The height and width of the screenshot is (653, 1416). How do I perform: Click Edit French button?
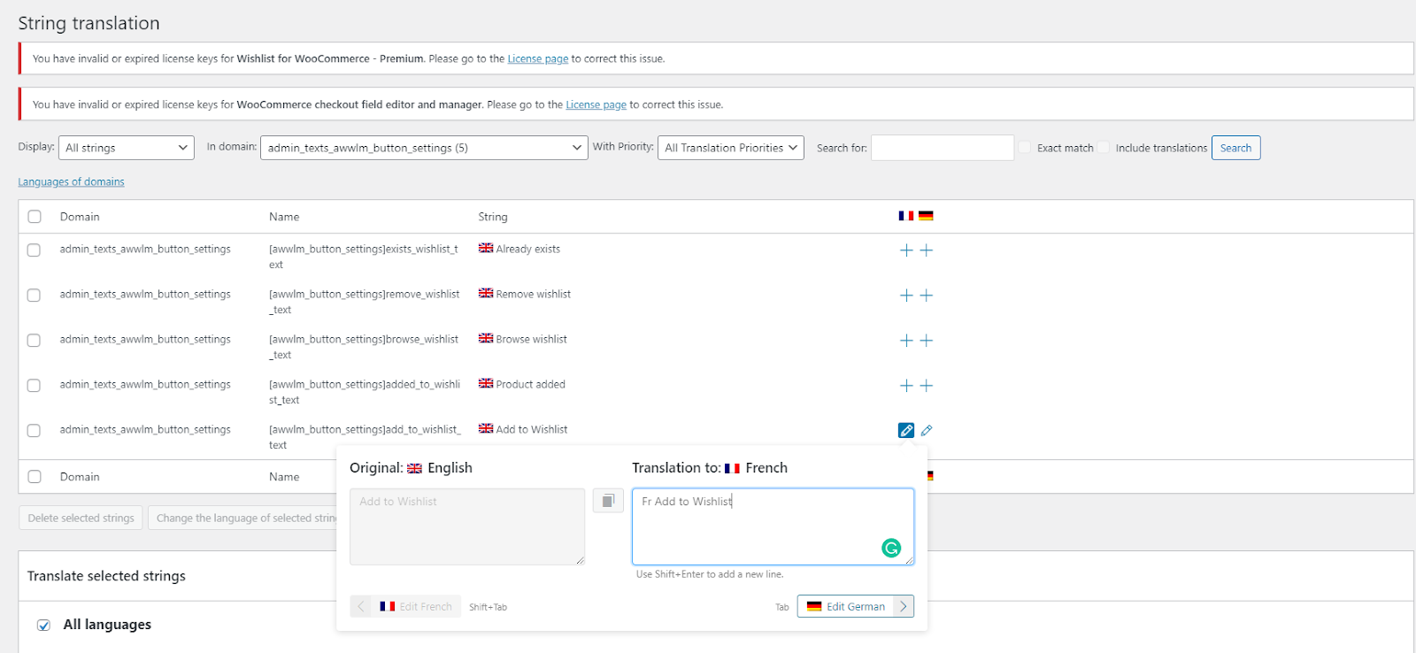pos(416,606)
